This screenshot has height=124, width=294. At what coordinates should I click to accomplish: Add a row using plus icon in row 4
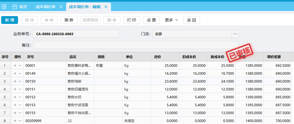pyautogui.click(x=15, y=89)
